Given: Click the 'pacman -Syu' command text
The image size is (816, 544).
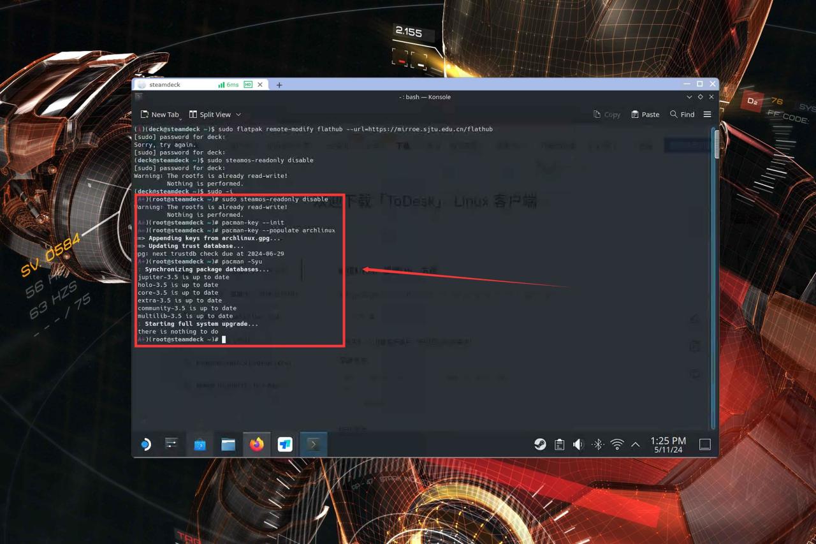Looking at the screenshot, I should 242,261.
